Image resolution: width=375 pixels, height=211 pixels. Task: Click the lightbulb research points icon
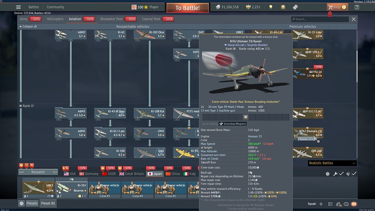point(271,7)
